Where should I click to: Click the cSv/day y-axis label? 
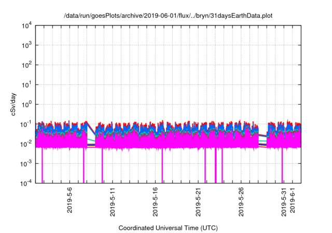coord(14,104)
